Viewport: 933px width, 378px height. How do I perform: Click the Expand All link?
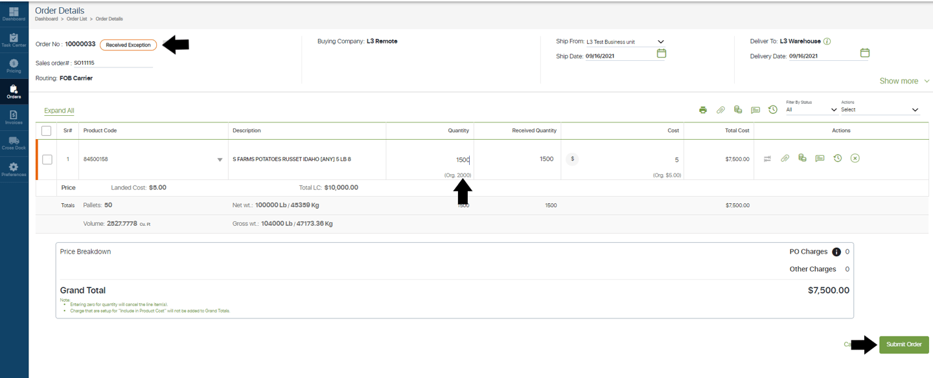pos(59,111)
